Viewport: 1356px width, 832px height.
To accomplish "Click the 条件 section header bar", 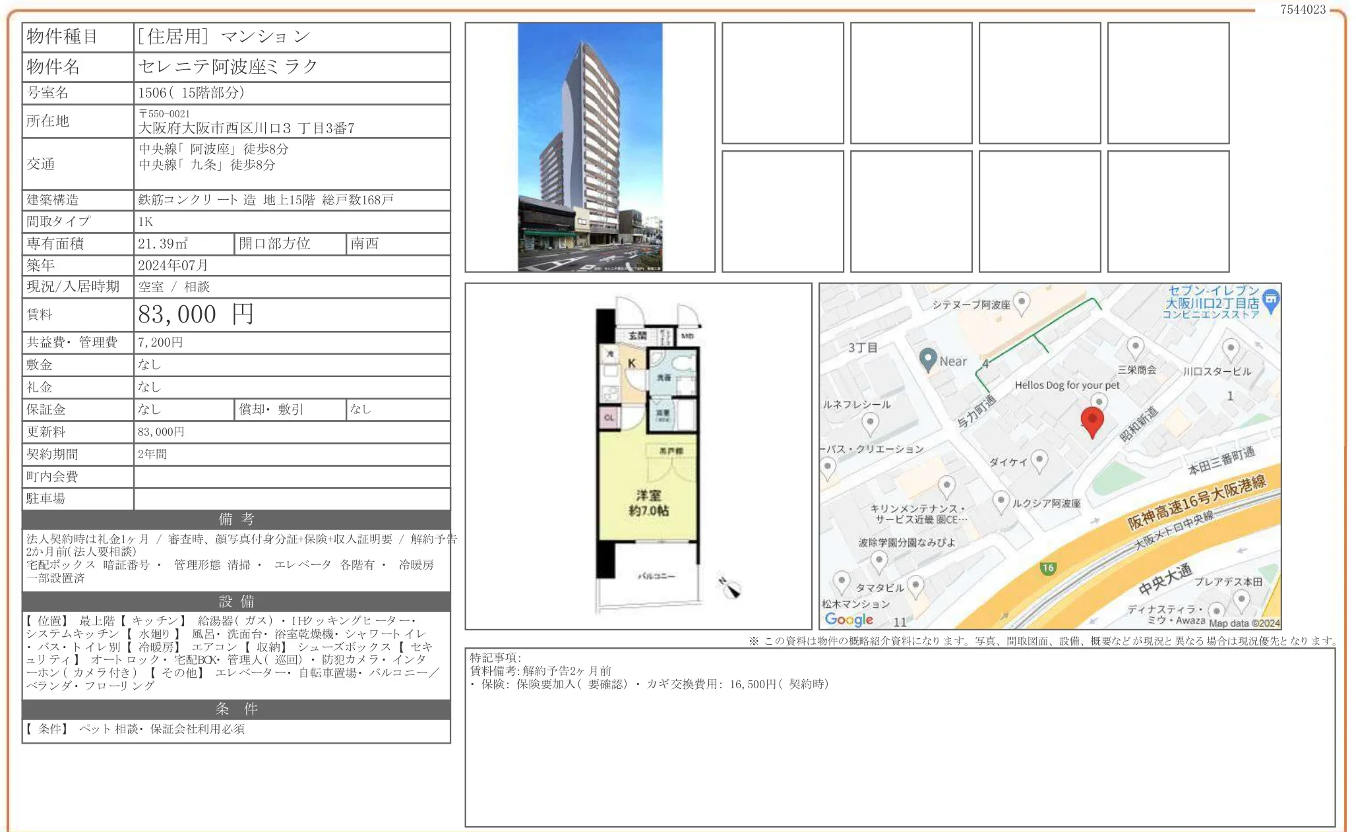I will [236, 709].
